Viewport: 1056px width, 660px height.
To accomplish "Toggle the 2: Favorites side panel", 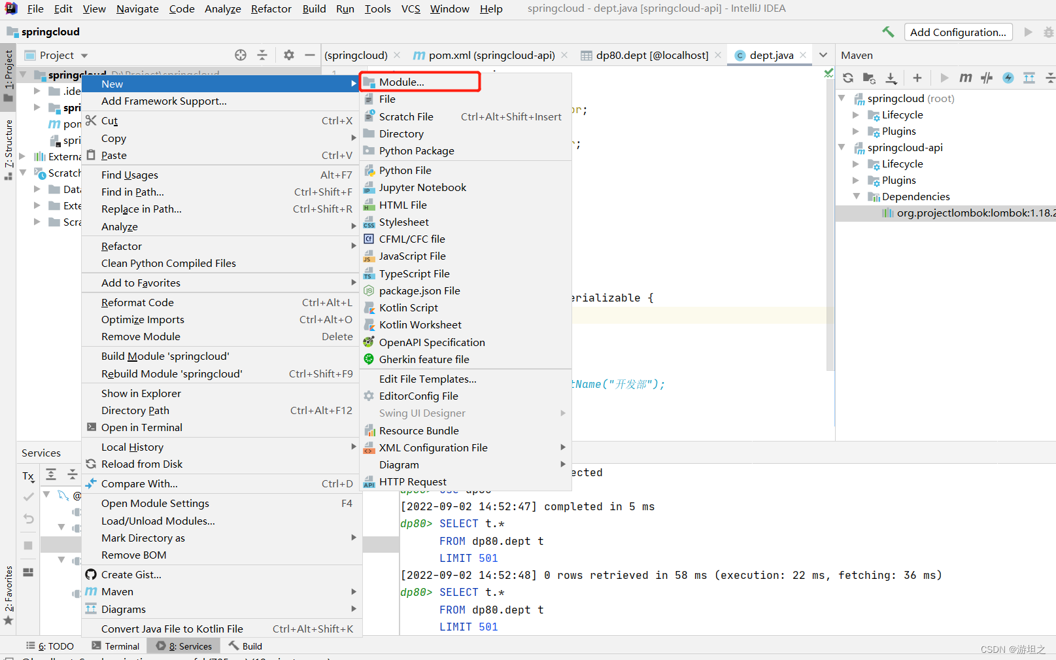I will point(9,595).
